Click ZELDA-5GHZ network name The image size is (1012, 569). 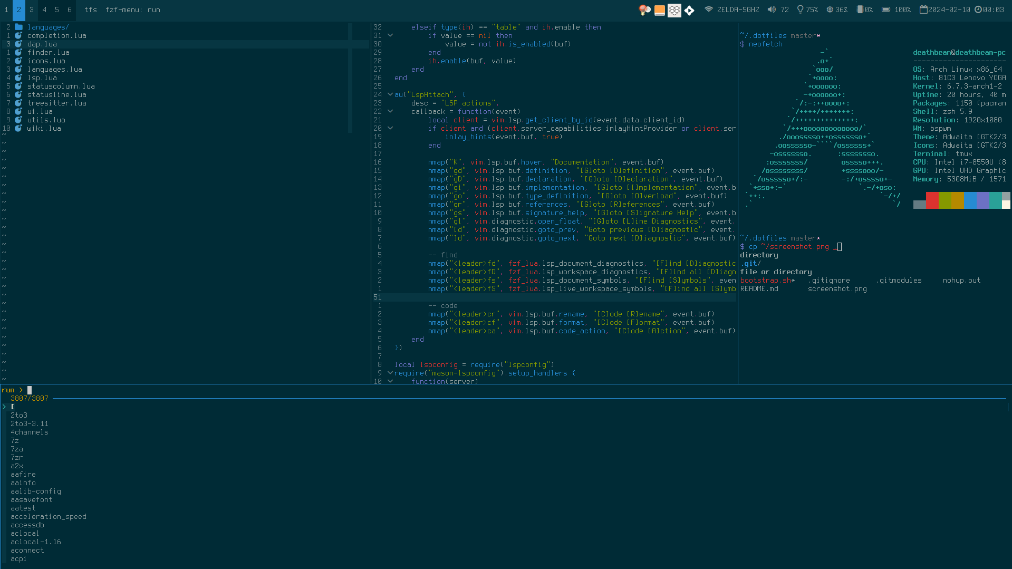click(738, 9)
